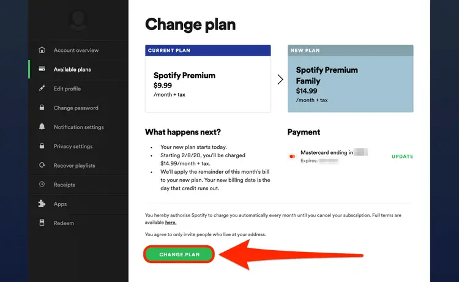Click the Recover playlists refresh icon
The width and height of the screenshot is (459, 282).
[x=42, y=166]
